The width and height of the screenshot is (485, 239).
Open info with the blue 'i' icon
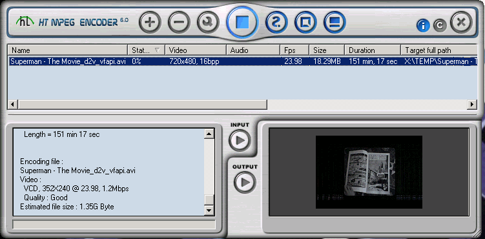tap(423, 26)
